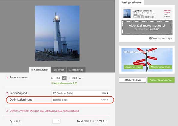Click Dupliquer link for the print
Viewport: 178px width, 126px height.
(167, 12)
